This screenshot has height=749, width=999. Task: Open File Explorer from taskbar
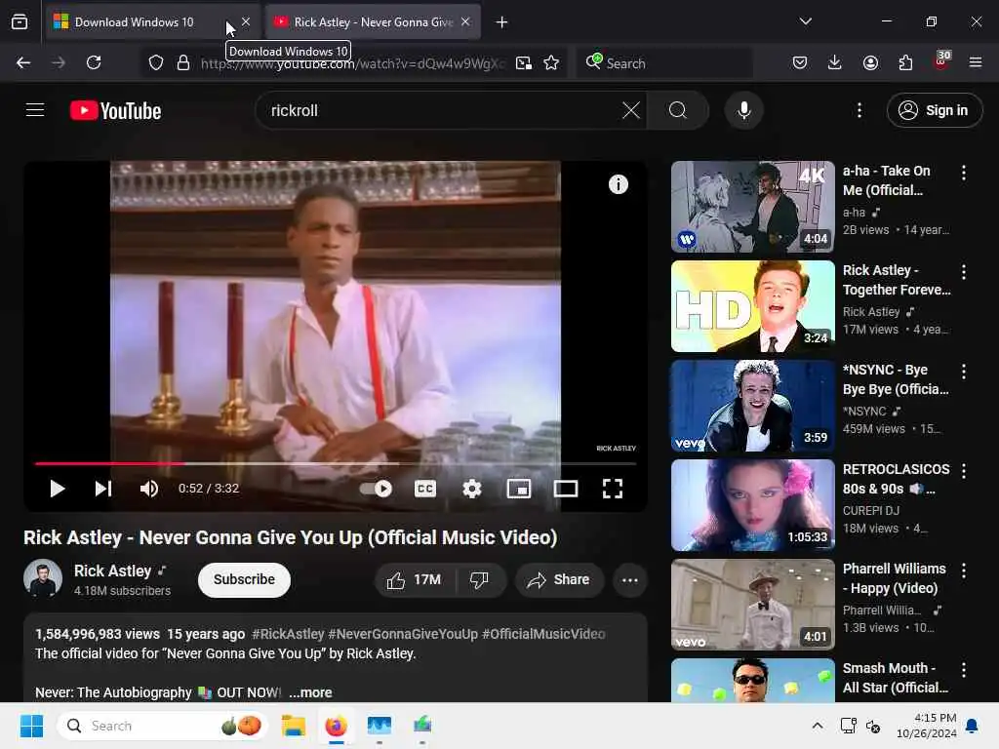click(294, 726)
